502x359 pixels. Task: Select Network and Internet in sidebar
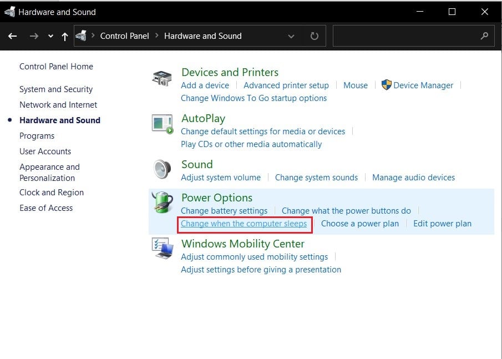58,105
